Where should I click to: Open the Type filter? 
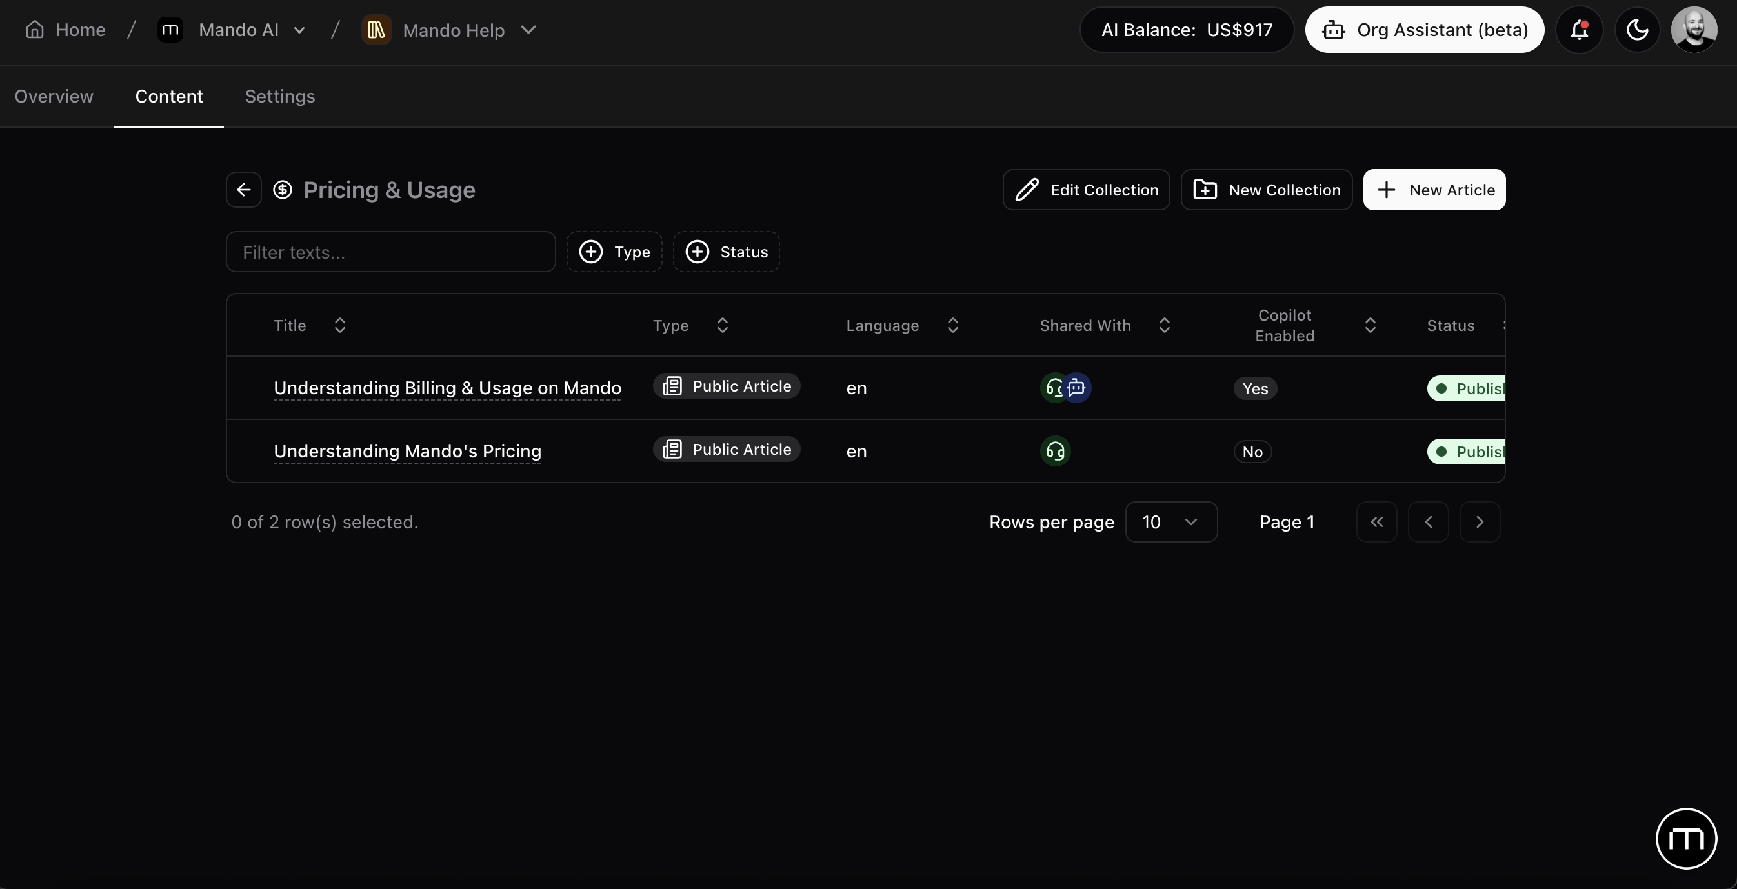614,252
